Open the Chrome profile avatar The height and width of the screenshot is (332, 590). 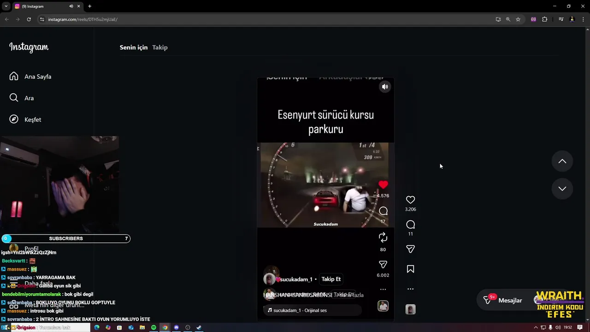(572, 19)
